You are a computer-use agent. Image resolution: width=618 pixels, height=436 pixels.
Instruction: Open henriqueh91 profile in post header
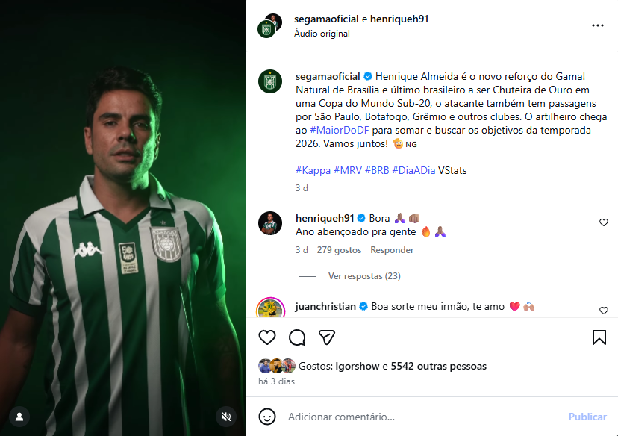[x=399, y=19]
